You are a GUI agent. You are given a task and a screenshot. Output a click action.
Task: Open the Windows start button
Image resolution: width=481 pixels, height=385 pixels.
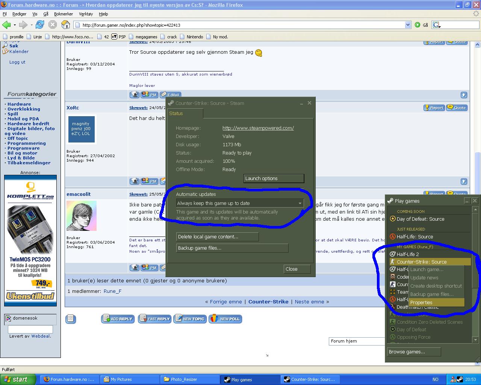pos(18,379)
